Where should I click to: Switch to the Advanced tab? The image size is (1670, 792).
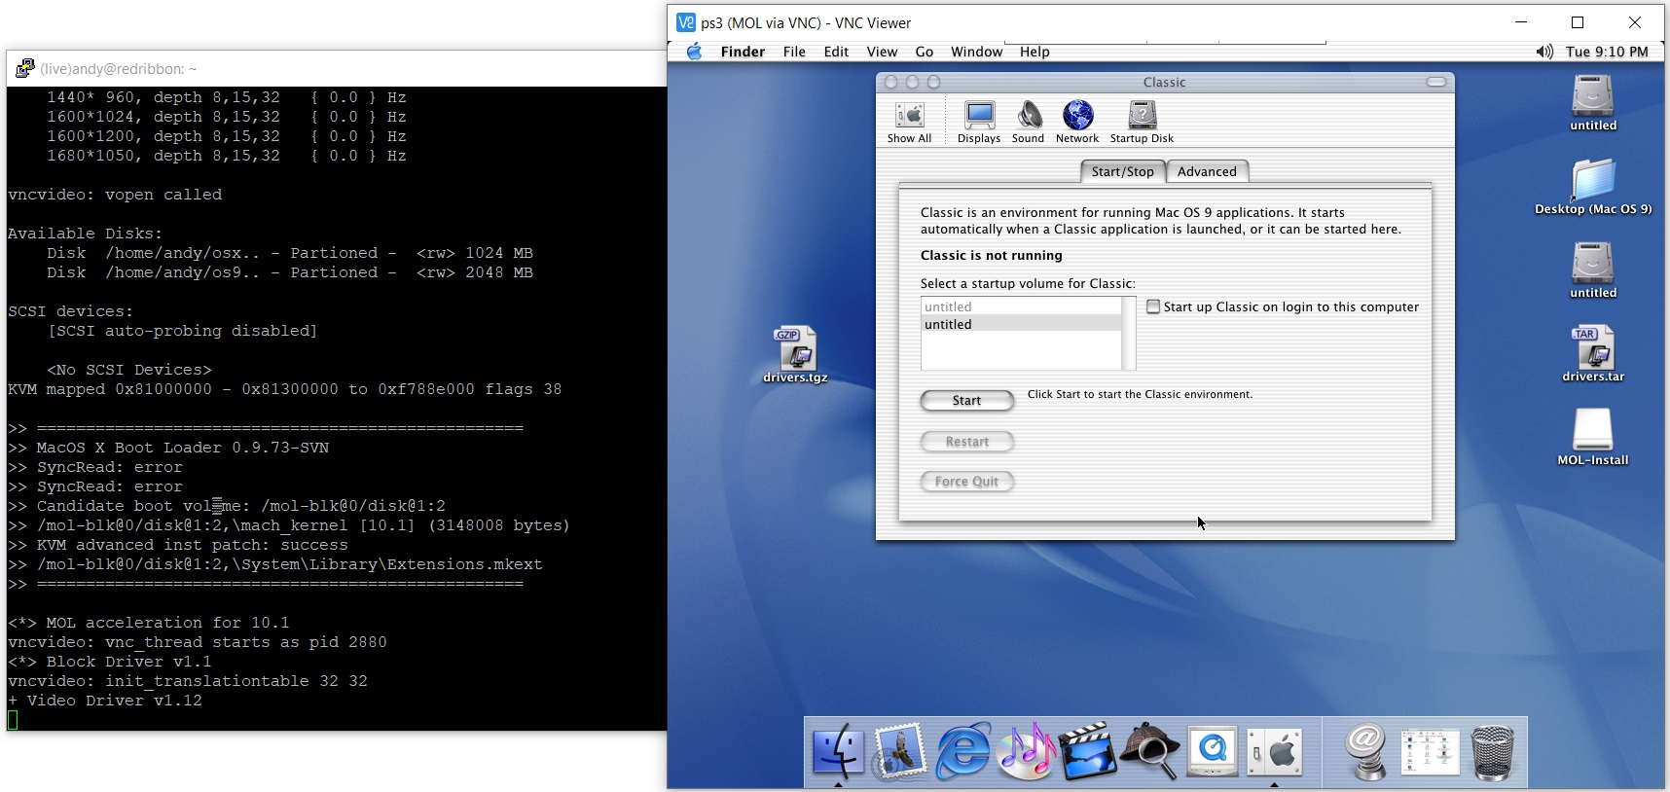pyautogui.click(x=1207, y=171)
